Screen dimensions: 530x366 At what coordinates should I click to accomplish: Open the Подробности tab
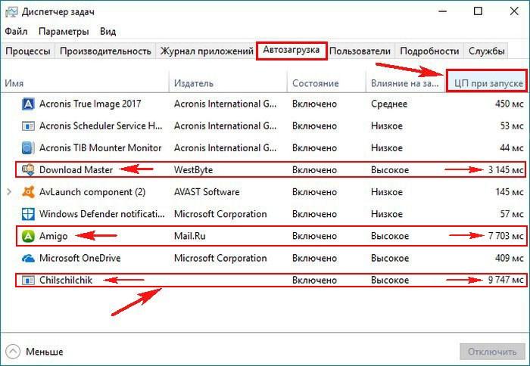pos(429,51)
